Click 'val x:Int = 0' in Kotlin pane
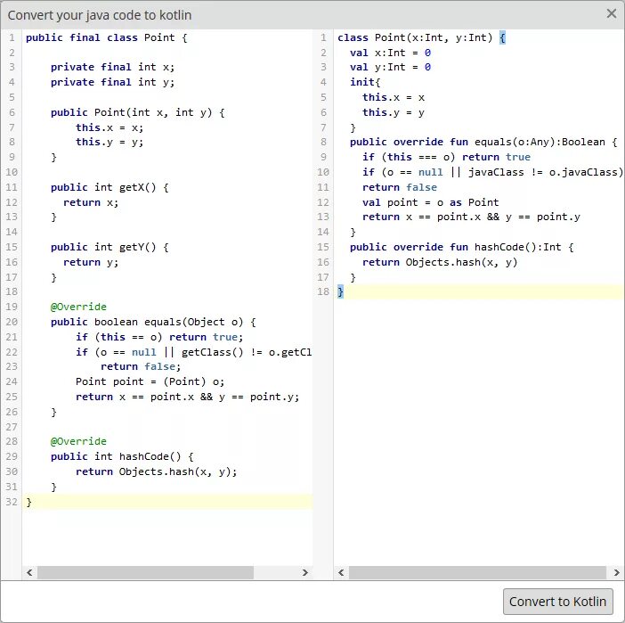Image resolution: width=625 pixels, height=623 pixels. pos(390,53)
